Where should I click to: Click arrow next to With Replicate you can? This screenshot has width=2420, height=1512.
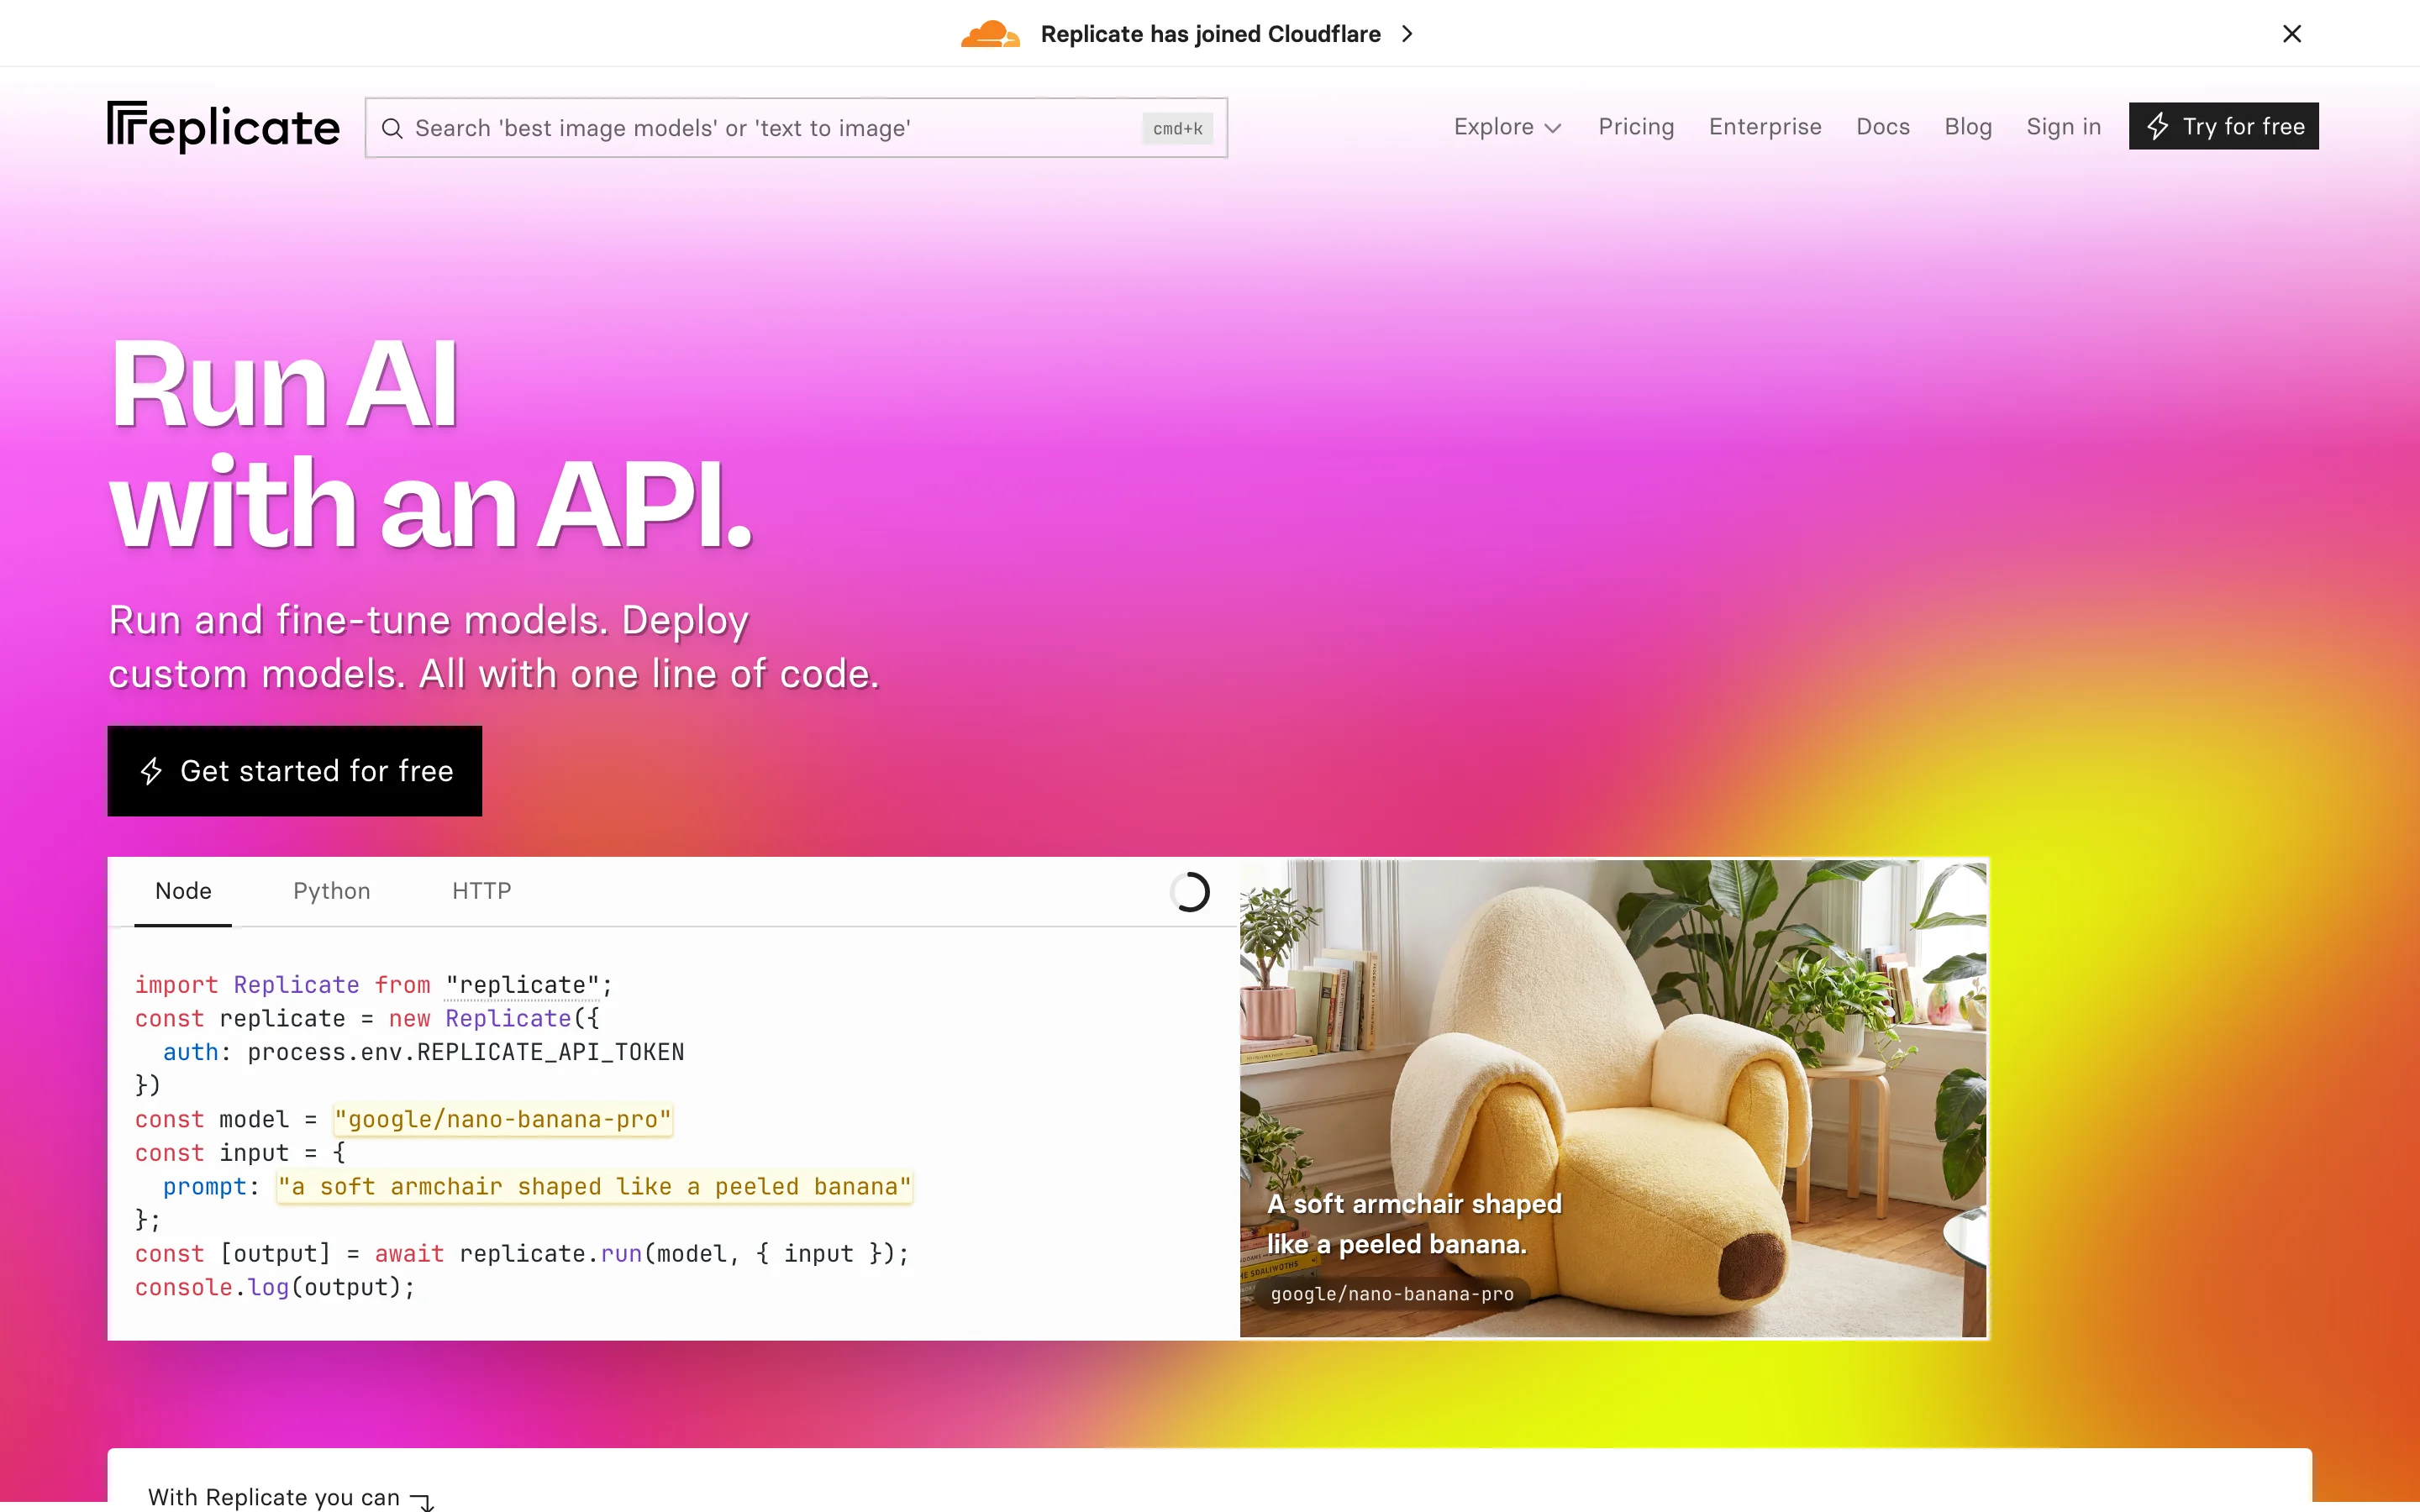click(423, 1499)
